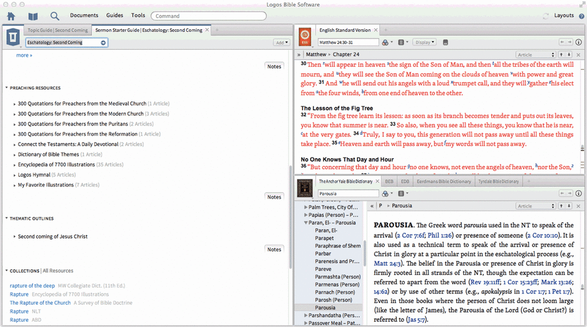
Task: Click the ESV reading view icon after Display
Action: [446, 43]
